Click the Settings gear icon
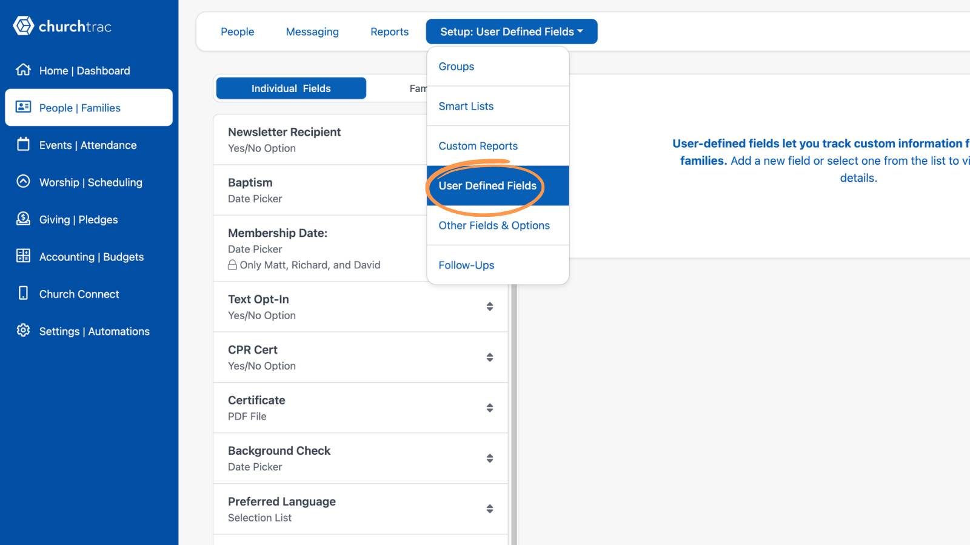 23,330
